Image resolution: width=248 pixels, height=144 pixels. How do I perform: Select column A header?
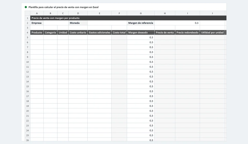click(37, 13)
